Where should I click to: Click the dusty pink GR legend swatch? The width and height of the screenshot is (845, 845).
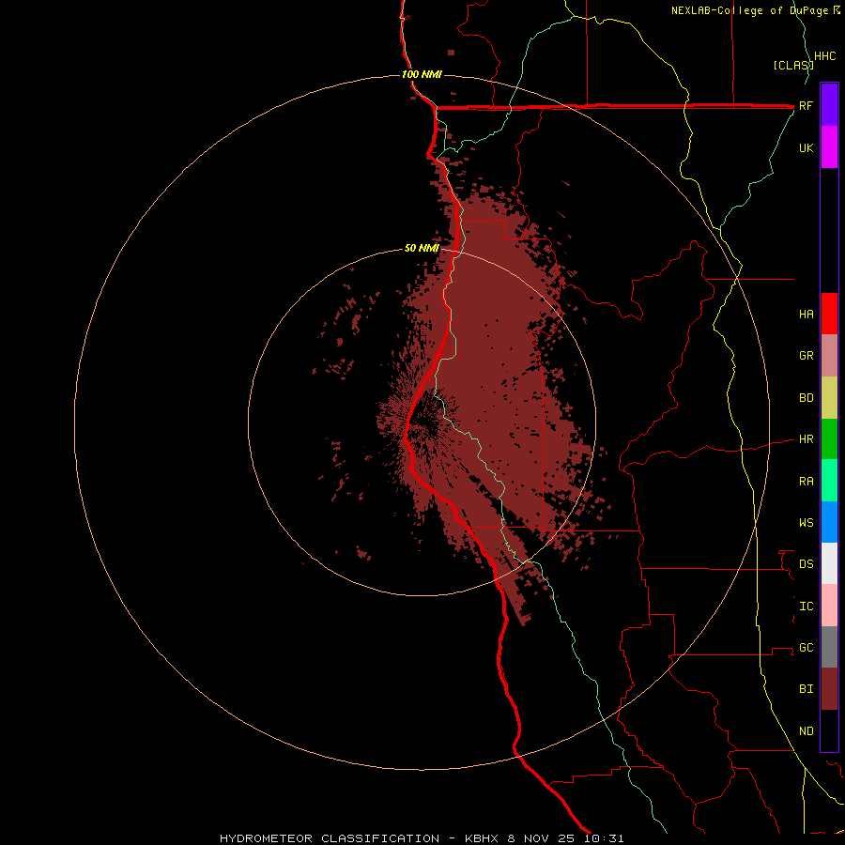(x=829, y=356)
